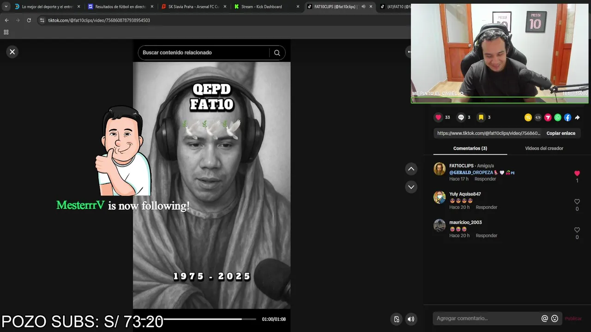591x332 pixels.
Task: Open comments via the speech bubble icon
Action: coord(461,117)
